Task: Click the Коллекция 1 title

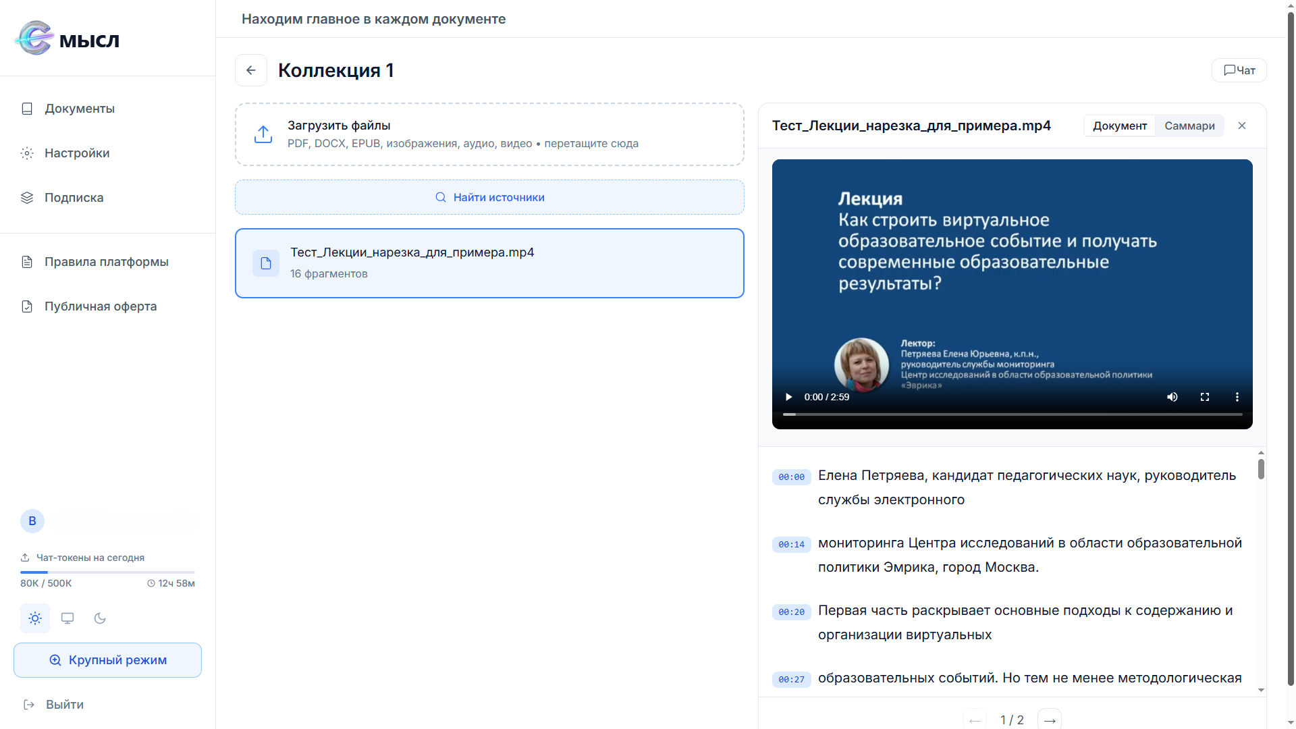Action: click(336, 70)
